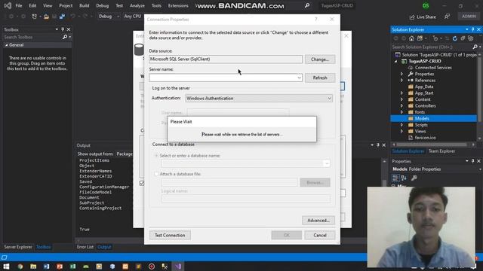This screenshot has width=483, height=271.
Task: Click the ADMIN button in title bar
Action: tap(469, 17)
